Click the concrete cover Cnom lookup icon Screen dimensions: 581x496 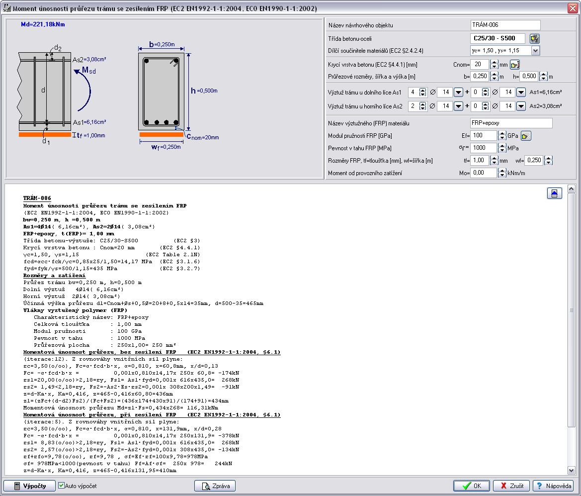(515, 64)
